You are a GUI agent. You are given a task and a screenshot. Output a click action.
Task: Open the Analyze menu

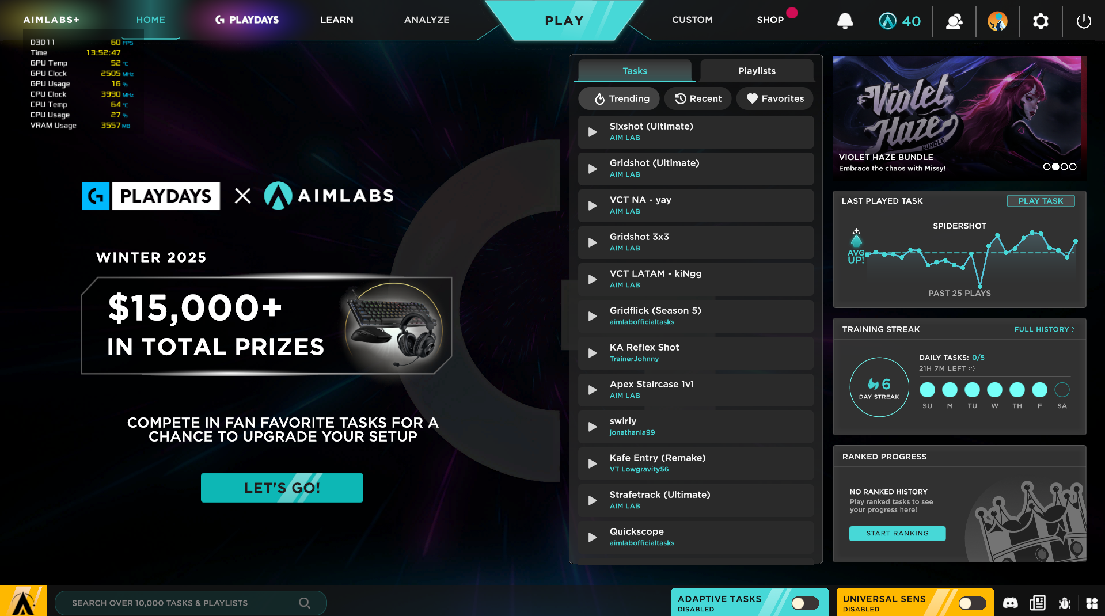coord(427,20)
